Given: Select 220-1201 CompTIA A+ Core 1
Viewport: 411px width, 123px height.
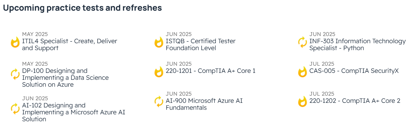Looking at the screenshot, I should click(211, 71).
